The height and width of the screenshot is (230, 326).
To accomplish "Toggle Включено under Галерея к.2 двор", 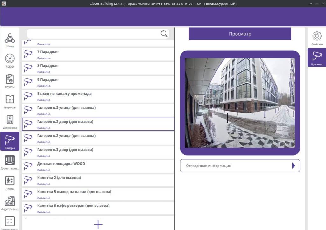I will pyautogui.click(x=43, y=128).
